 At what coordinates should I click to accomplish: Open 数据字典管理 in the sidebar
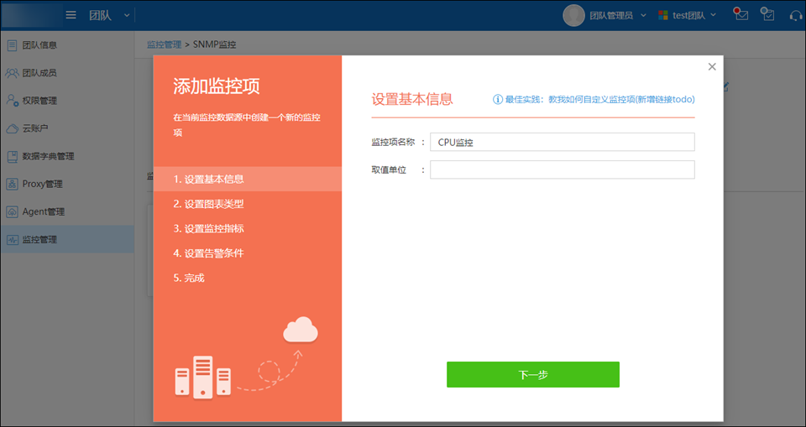tap(67, 156)
